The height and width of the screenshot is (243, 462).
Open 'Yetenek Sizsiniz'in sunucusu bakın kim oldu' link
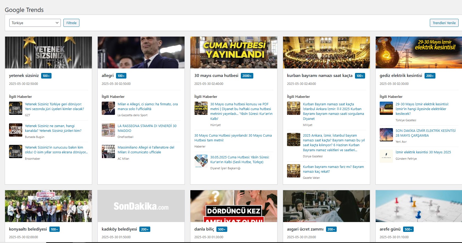(56, 150)
